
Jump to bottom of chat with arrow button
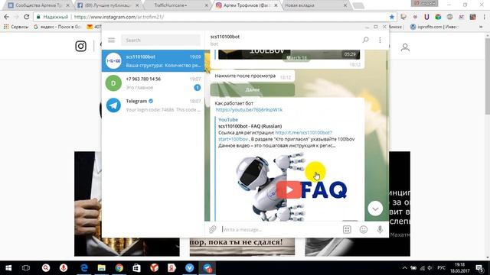point(375,209)
